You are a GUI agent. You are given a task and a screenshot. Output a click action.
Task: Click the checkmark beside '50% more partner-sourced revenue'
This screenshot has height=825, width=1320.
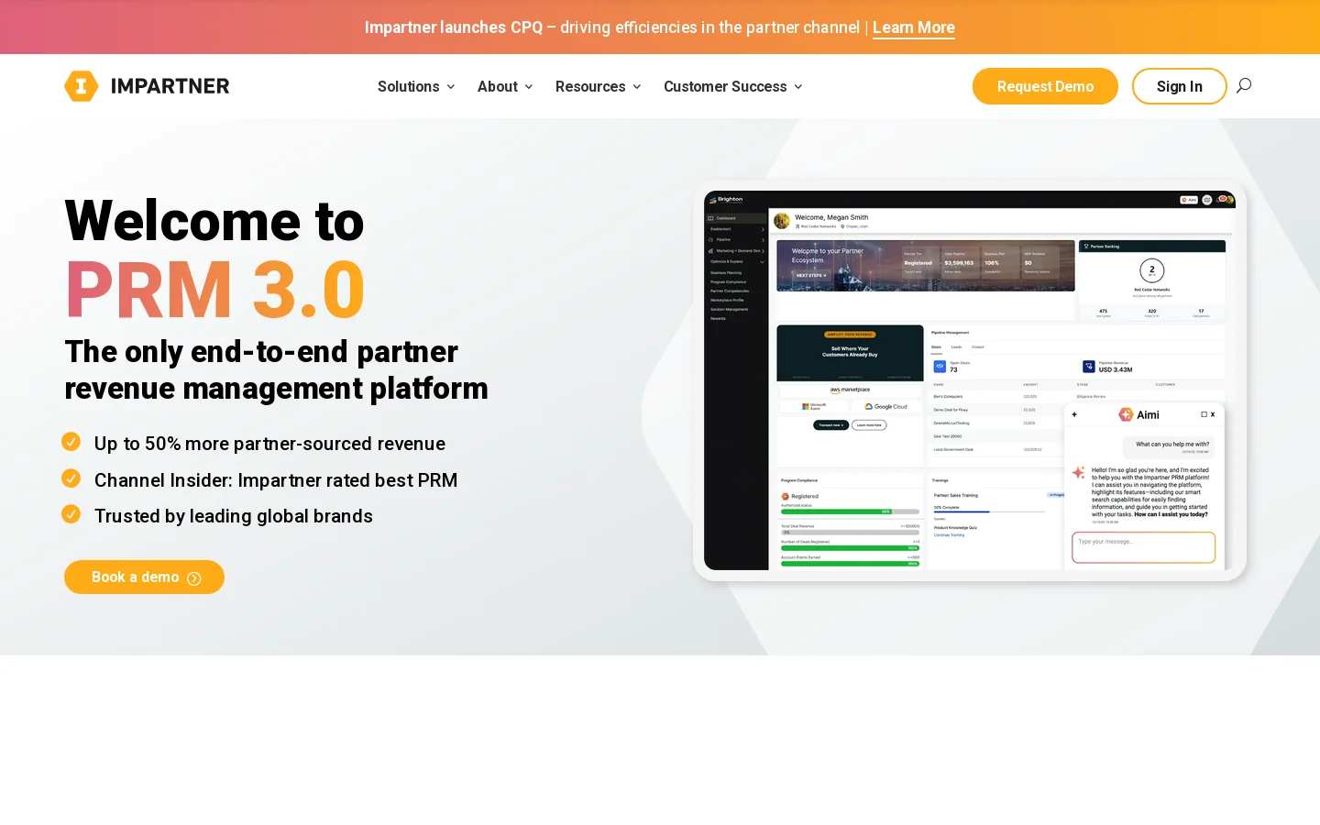pyautogui.click(x=71, y=442)
